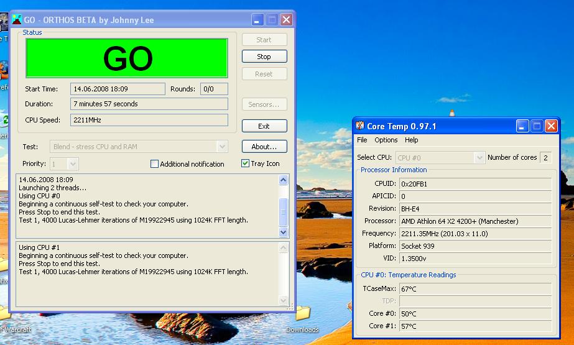Viewport: 574px width, 345px height.
Task: Click the lower log scrollbar down arrow
Action: click(284, 300)
